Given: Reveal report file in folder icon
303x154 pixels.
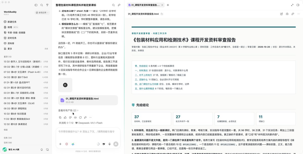Looking at the screenshot, I should (162, 14).
